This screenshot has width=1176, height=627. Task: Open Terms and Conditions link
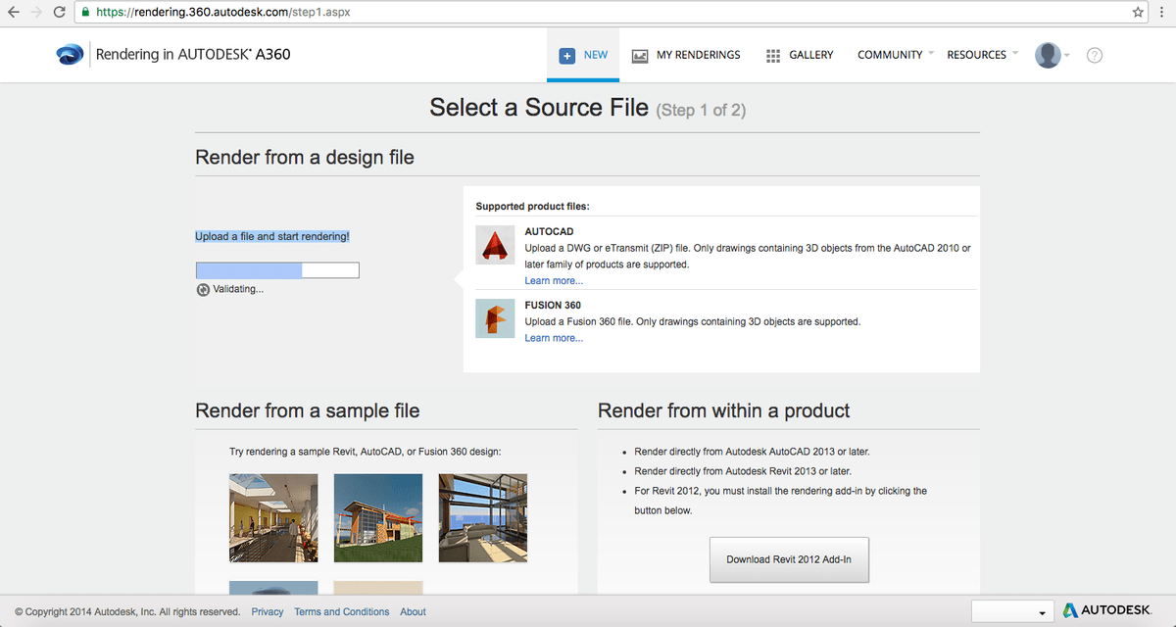(342, 611)
